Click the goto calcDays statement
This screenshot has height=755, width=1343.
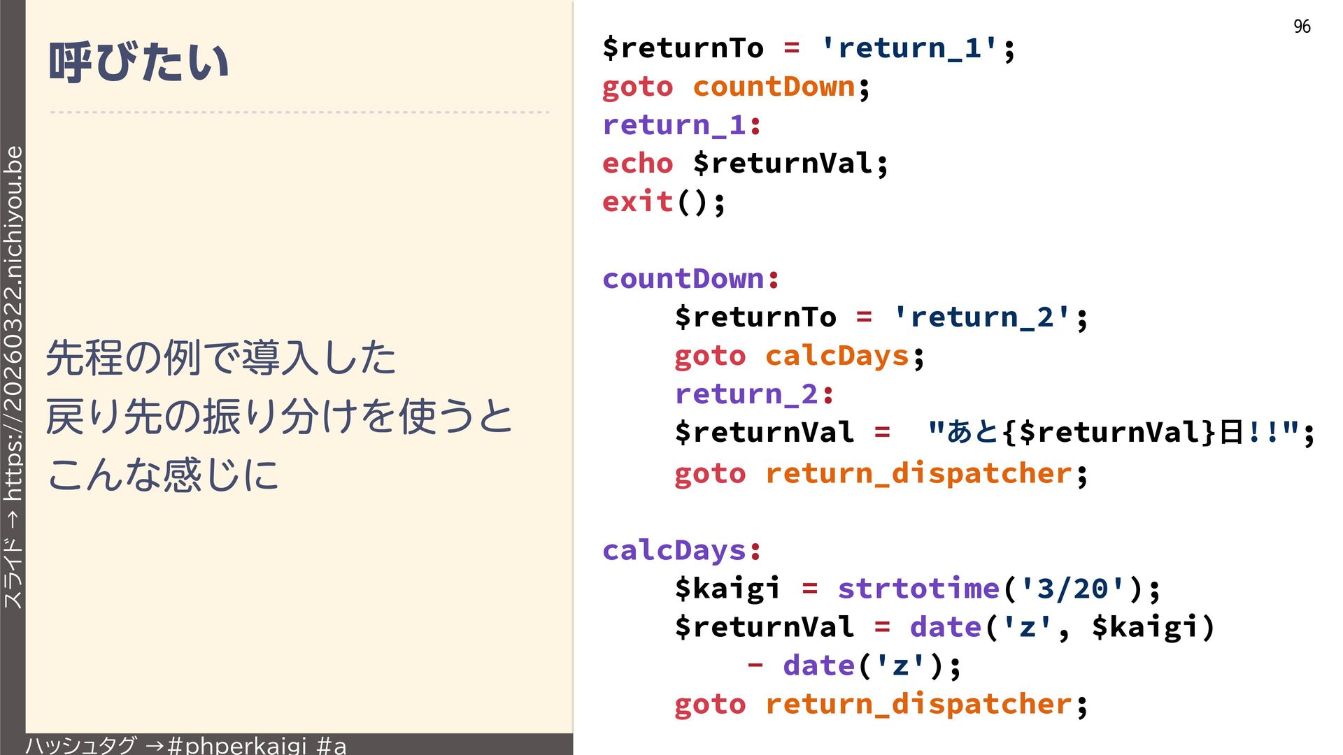(799, 357)
